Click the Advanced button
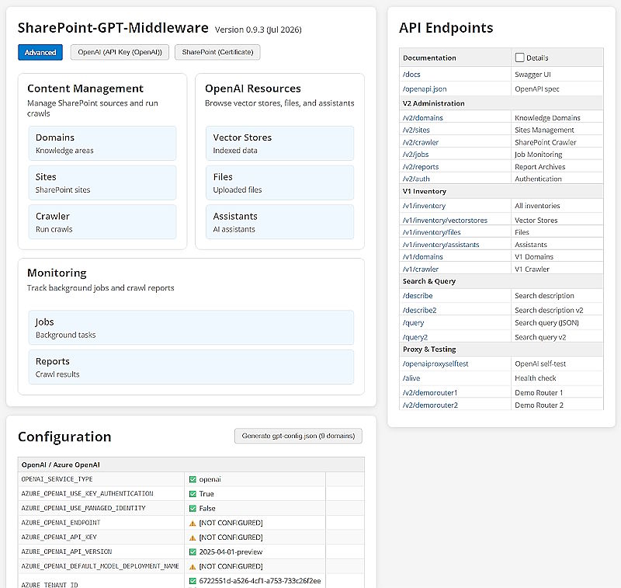 coord(40,52)
